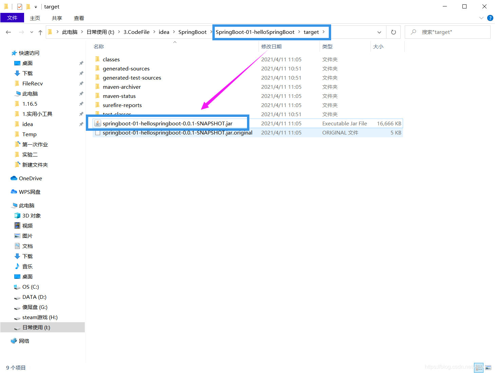The height and width of the screenshot is (373, 495).
Task: Go up one folder level
Action: point(40,32)
